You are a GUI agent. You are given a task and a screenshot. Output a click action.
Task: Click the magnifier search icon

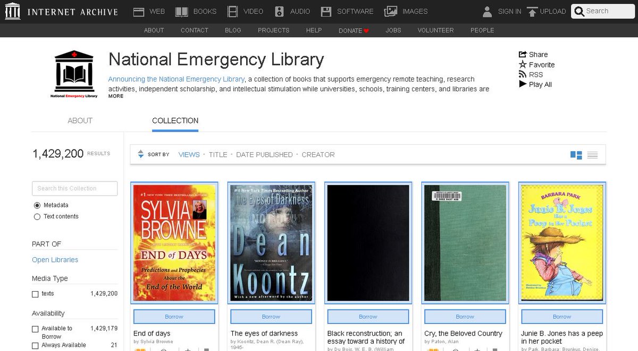580,11
